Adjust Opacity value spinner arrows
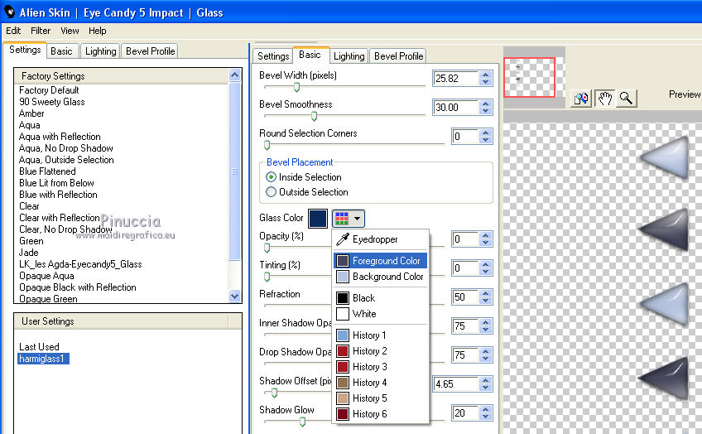The width and height of the screenshot is (702, 434). [x=485, y=239]
